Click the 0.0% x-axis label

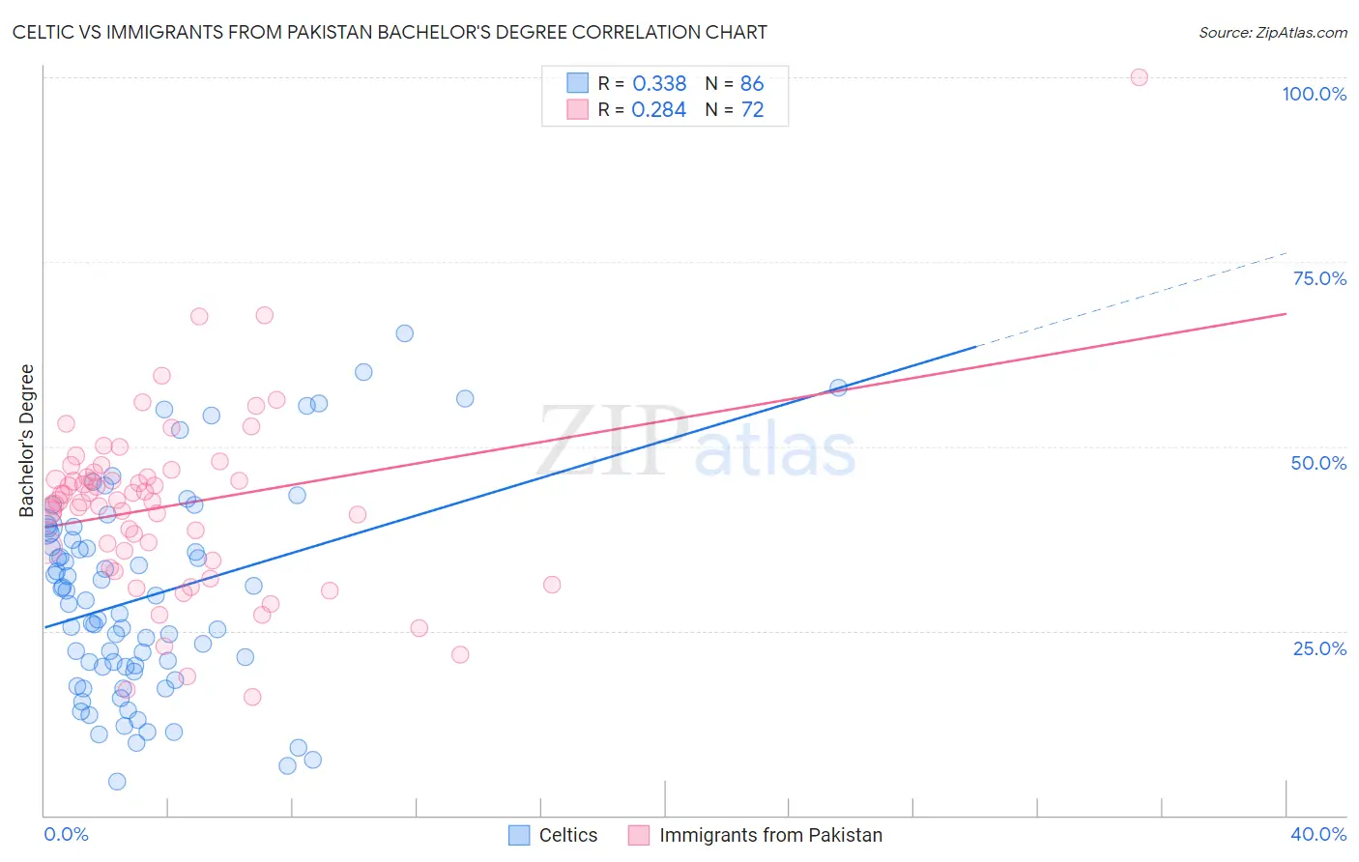(x=66, y=834)
